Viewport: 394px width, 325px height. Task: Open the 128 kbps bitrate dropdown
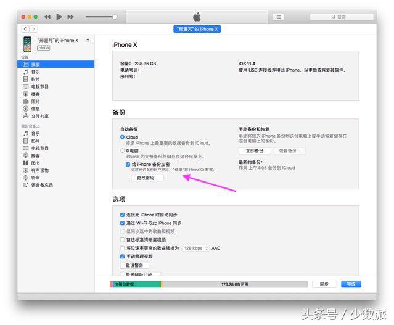click(x=195, y=248)
